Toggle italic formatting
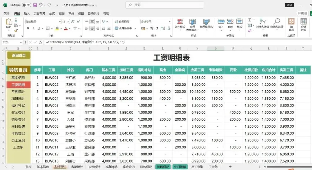The width and height of the screenshot is (312, 170). coord(33,29)
